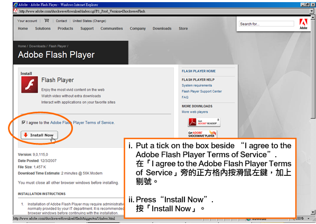Open the address bar dropdown arrow
The height and width of the screenshot is (224, 316).
point(312,11)
